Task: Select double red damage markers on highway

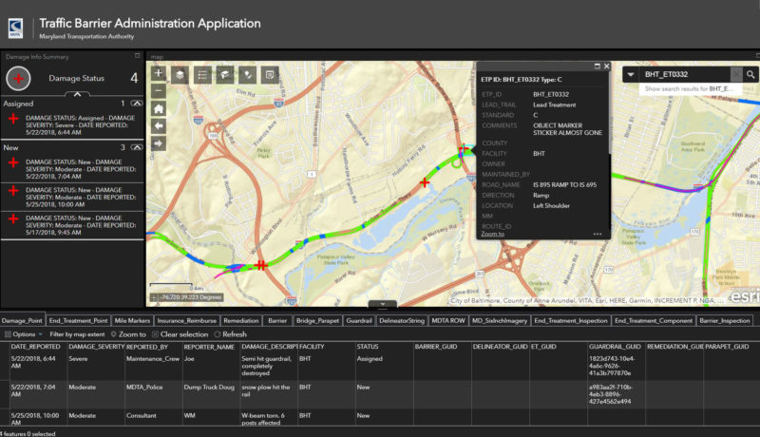Action: pyautogui.click(x=261, y=265)
